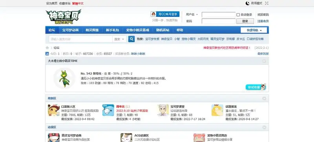Open 口袋新人区 forum avatar icon
314x142 pixels.
(54, 110)
